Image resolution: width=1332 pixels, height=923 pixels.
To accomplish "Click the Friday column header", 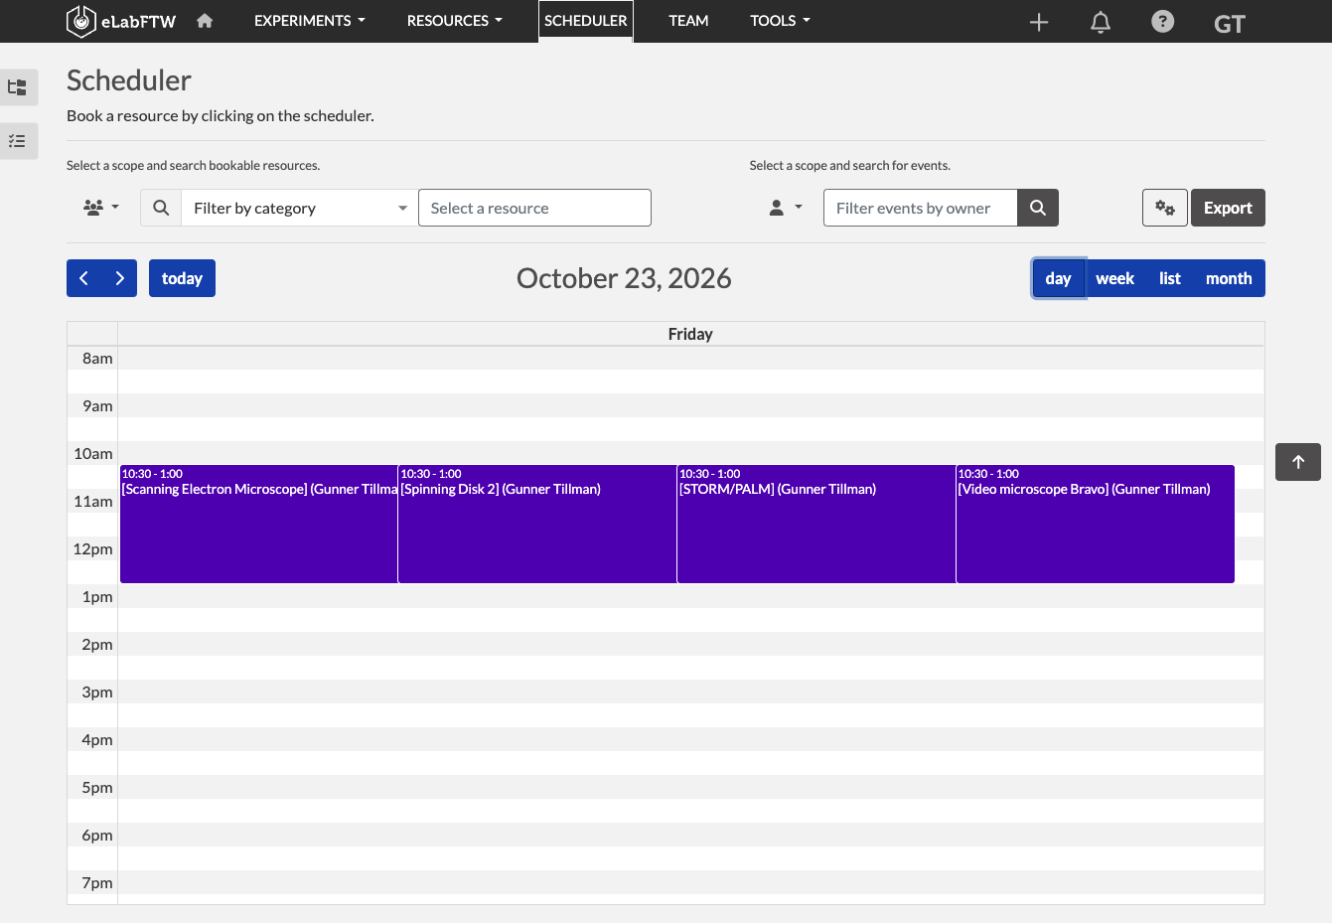I will click(x=690, y=334).
